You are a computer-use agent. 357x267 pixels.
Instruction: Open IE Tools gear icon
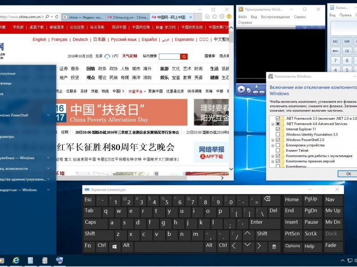click(x=222, y=16)
